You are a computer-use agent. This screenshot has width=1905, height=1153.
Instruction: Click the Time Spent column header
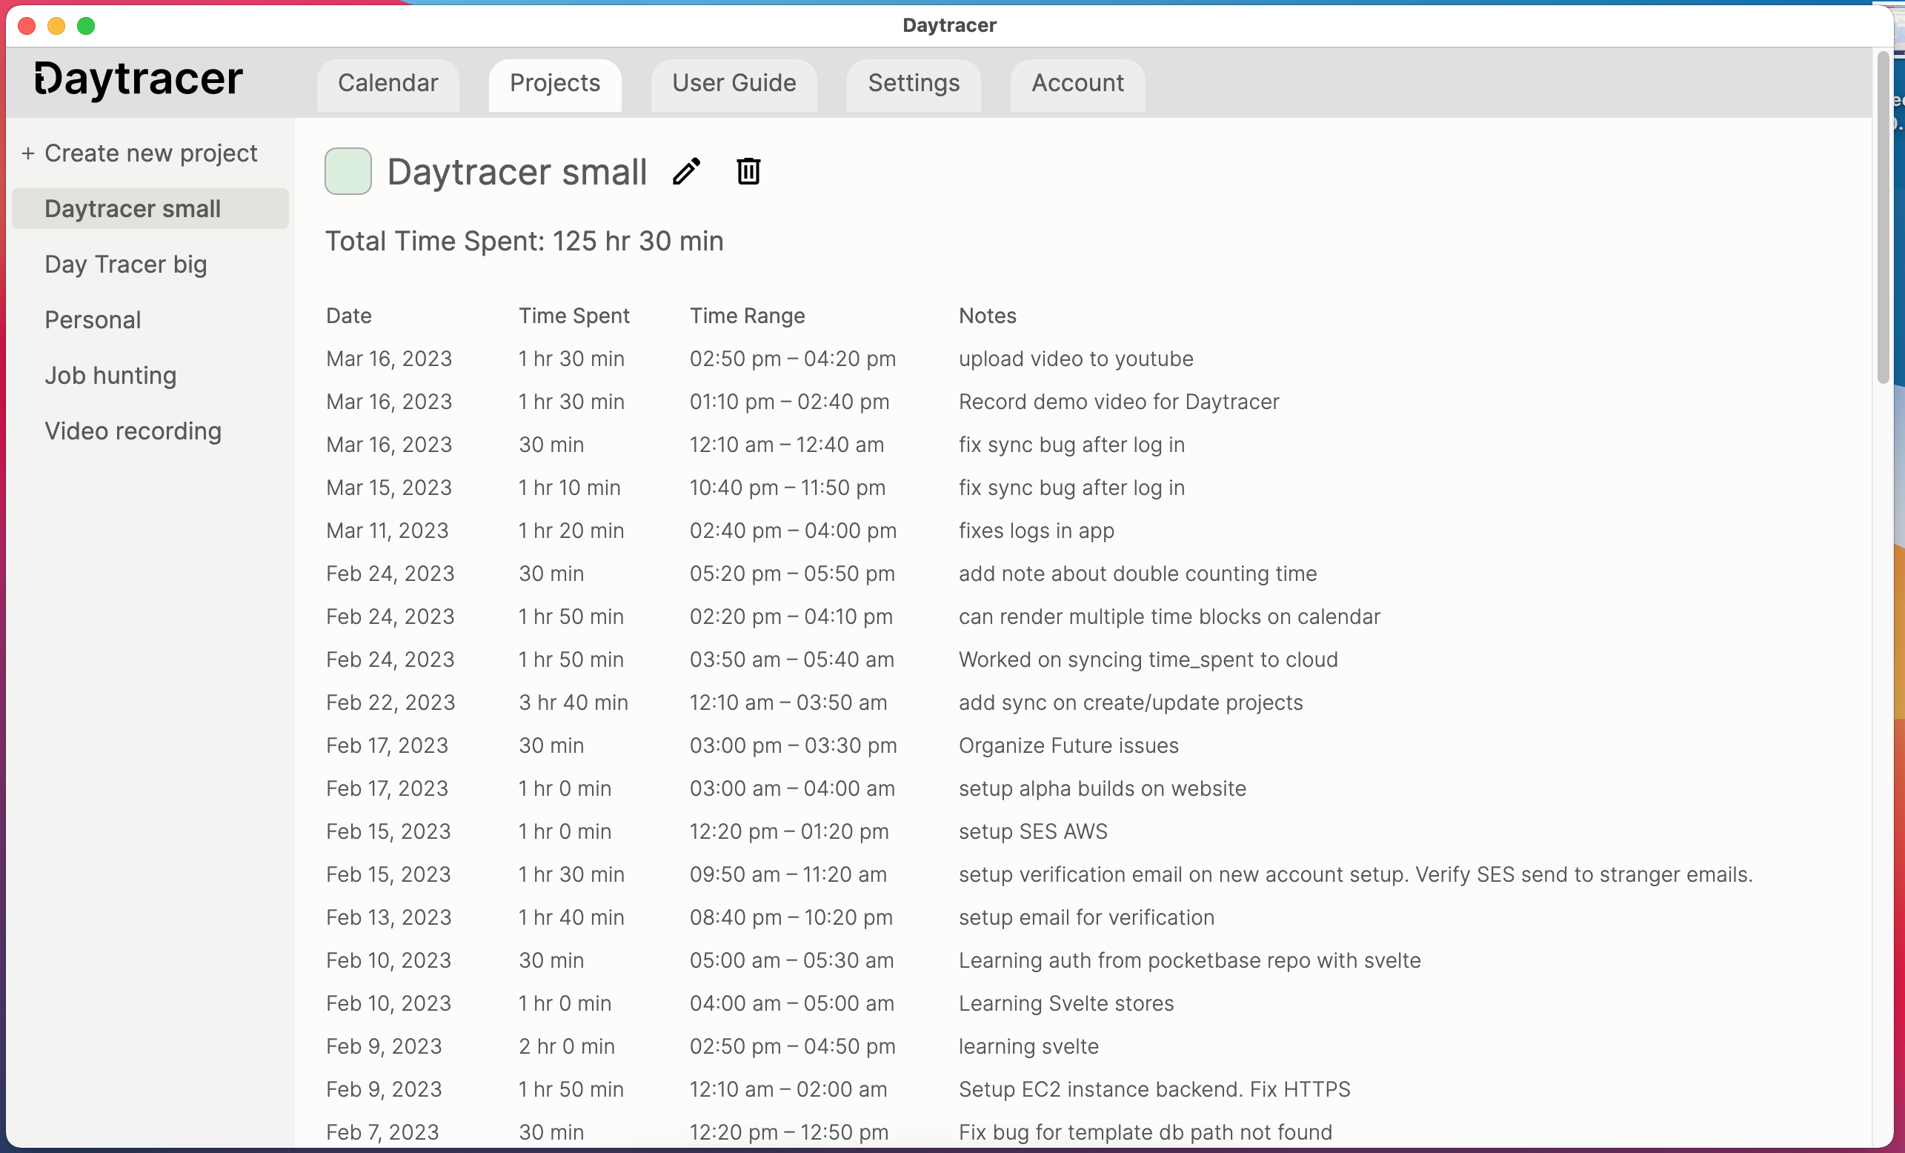(574, 316)
